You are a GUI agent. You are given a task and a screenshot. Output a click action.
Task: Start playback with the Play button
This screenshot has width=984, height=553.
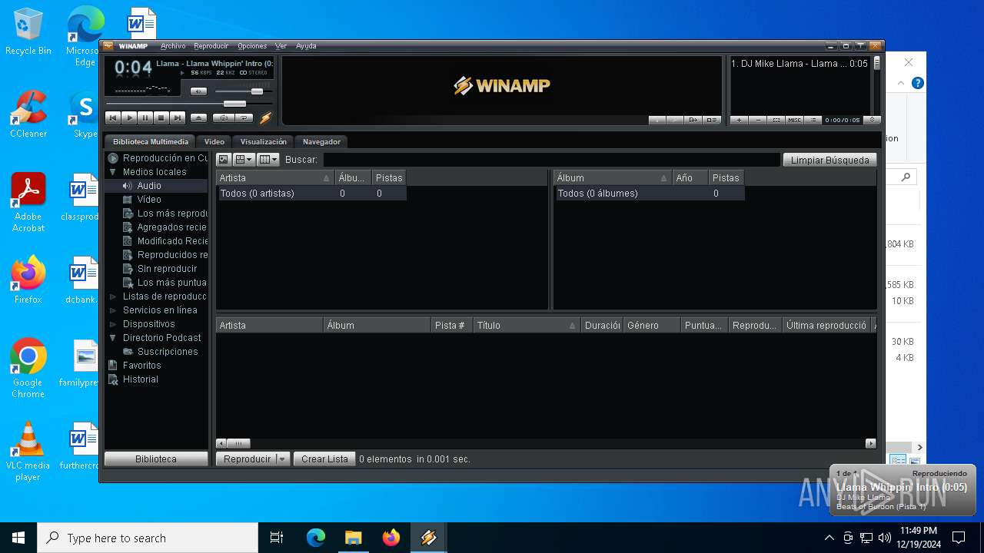click(x=129, y=118)
